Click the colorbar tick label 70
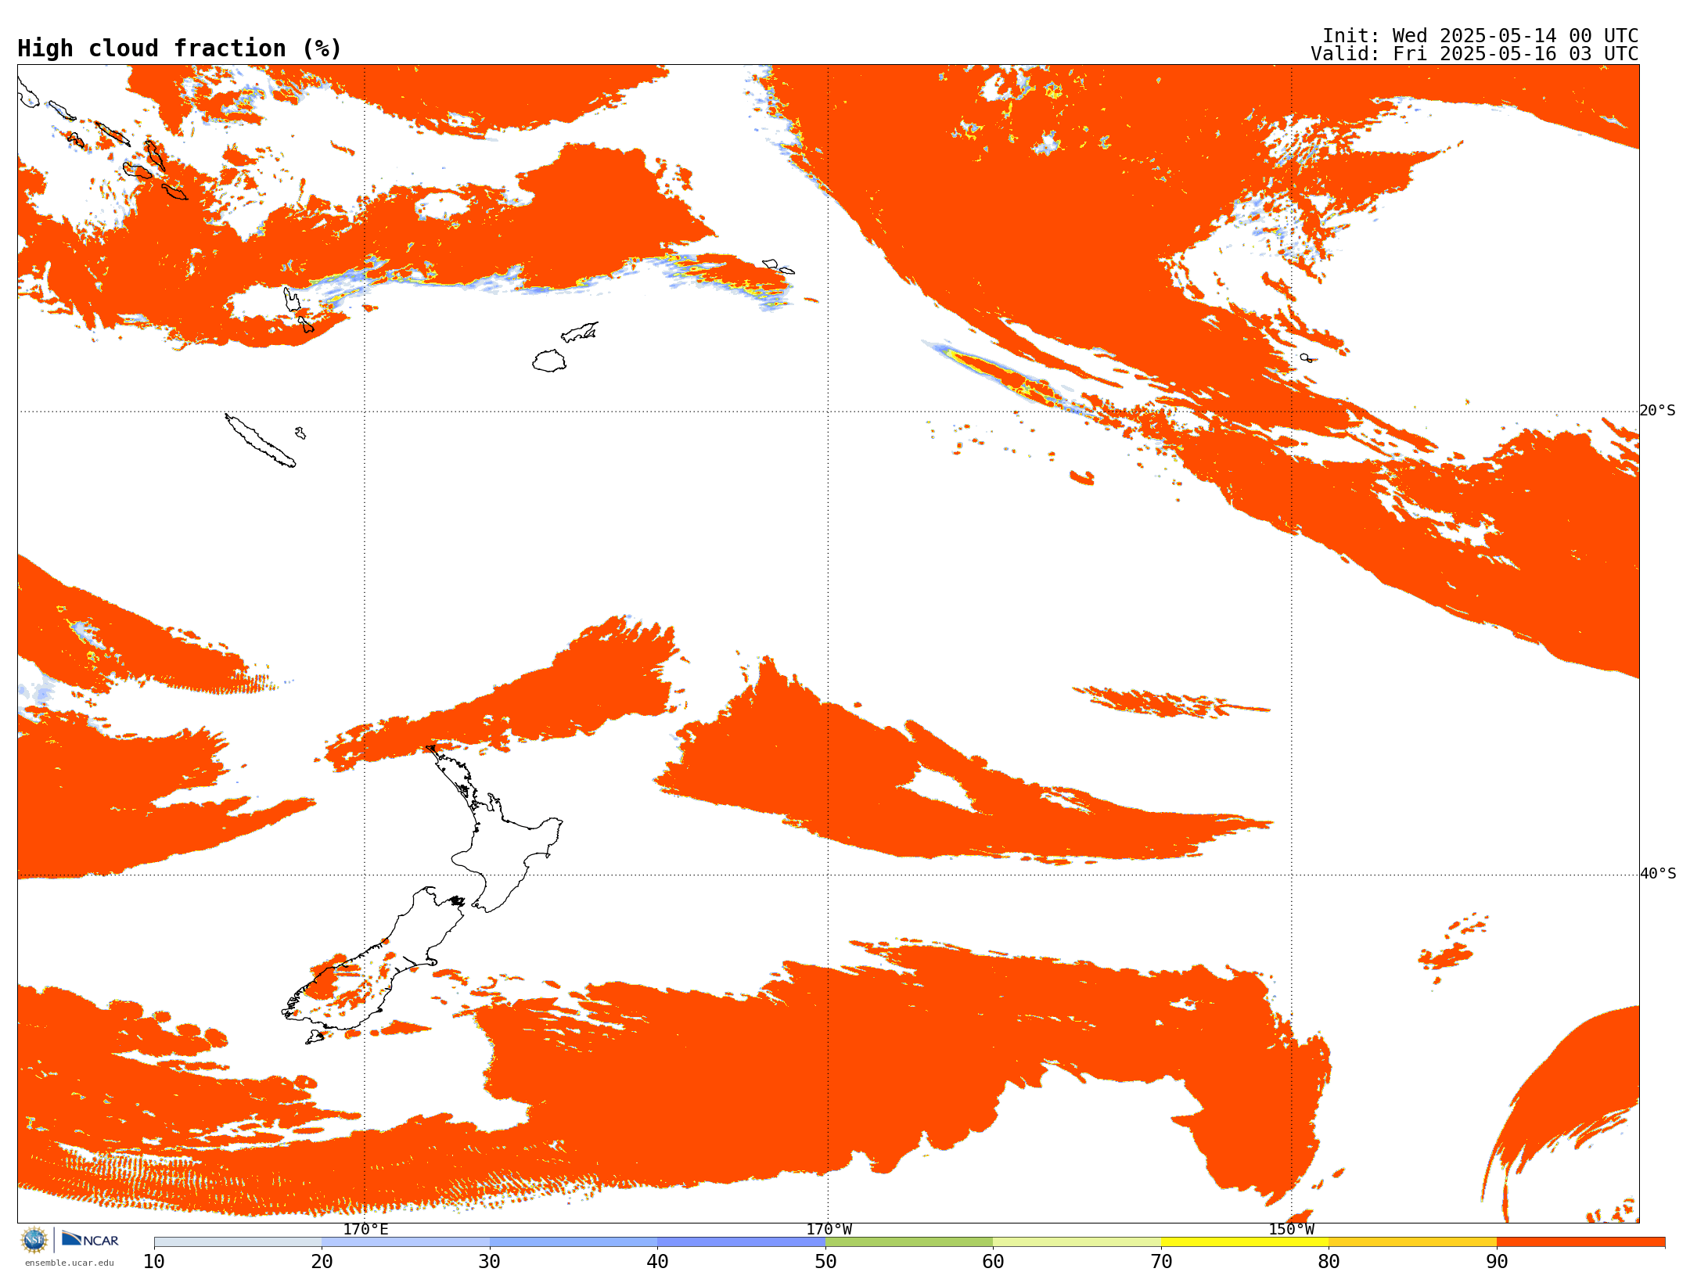The height and width of the screenshot is (1272, 1690). pyautogui.click(x=1161, y=1261)
